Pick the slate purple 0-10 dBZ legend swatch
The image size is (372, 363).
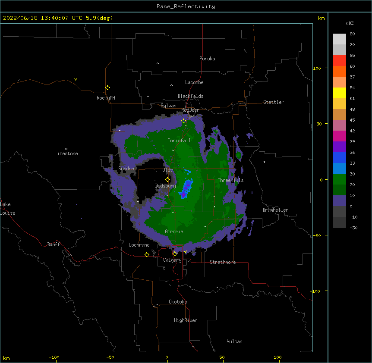tap(339, 201)
